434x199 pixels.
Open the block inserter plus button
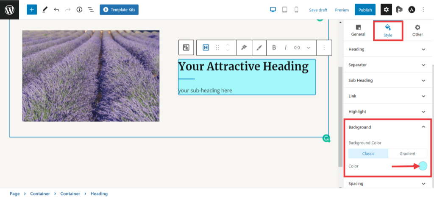click(32, 9)
